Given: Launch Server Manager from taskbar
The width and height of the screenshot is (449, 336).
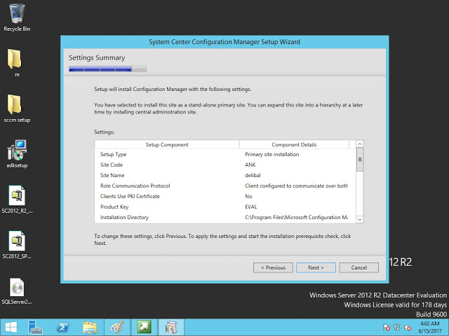Looking at the screenshot, I should (36, 327).
